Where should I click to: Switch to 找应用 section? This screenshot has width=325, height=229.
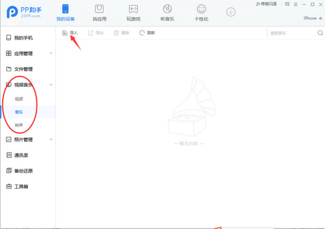[99, 13]
